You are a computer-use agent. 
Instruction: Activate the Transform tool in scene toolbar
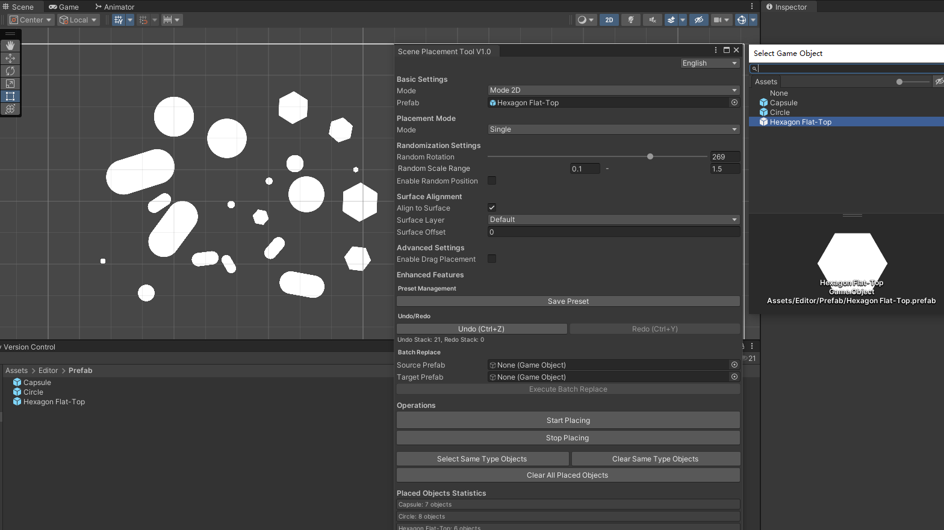(x=10, y=109)
